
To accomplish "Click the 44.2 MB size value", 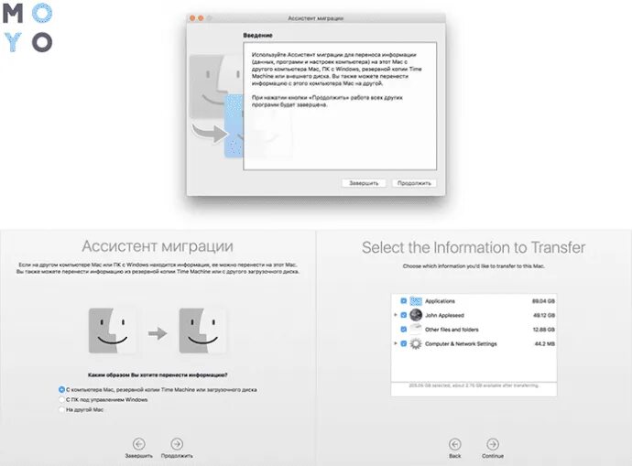I will [x=545, y=343].
